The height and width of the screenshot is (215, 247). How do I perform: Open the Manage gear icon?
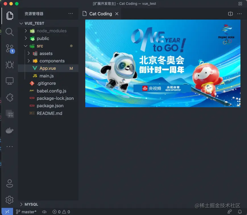click(10, 200)
